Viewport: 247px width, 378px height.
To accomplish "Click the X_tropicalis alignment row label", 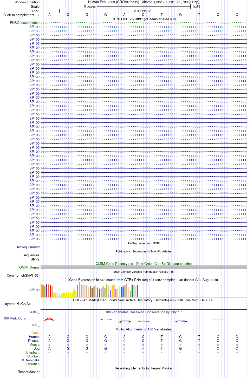I will [x=31, y=360].
